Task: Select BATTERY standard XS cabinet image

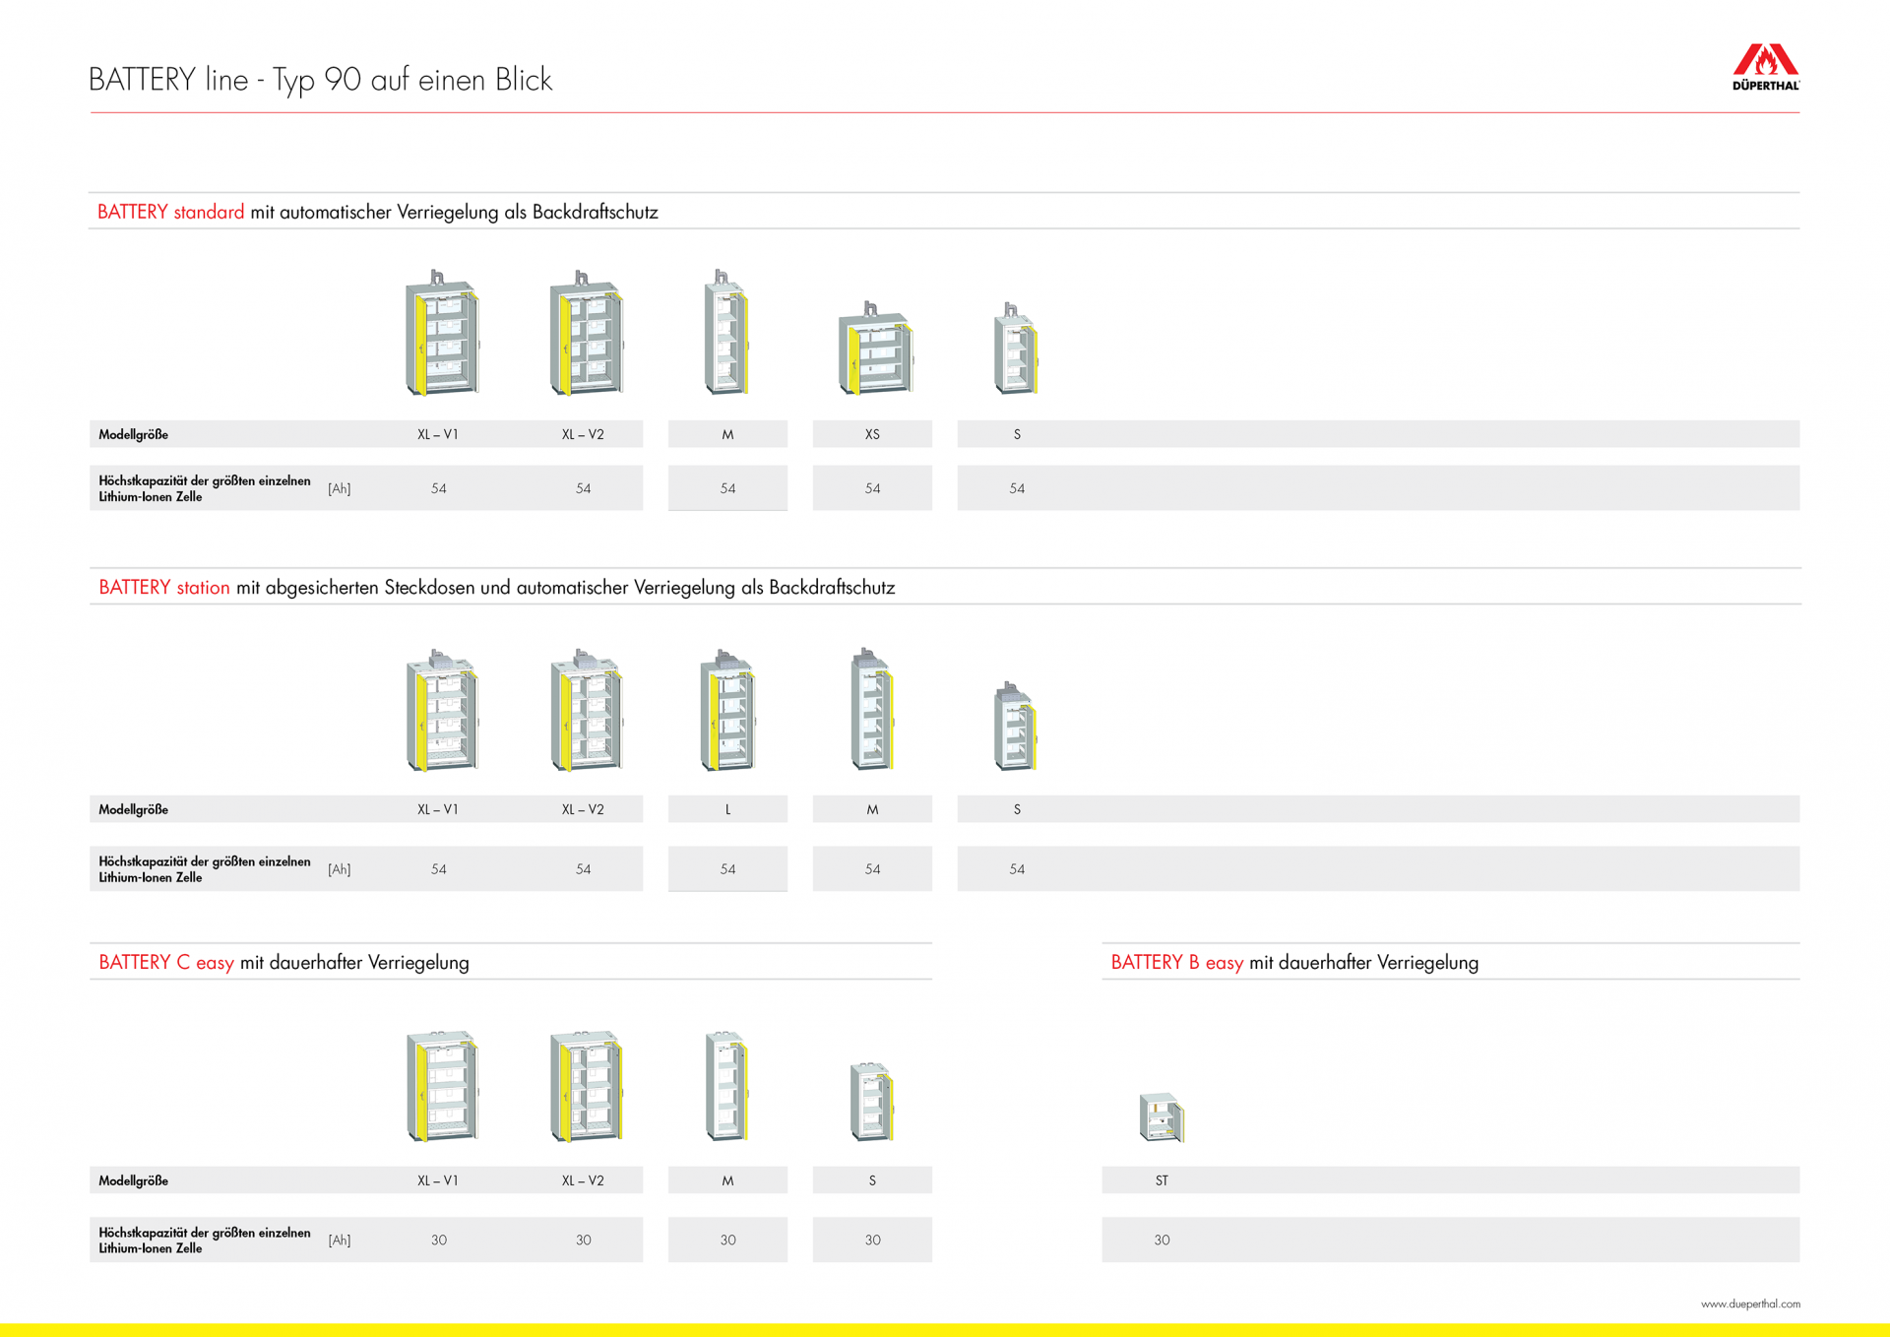Action: [x=875, y=349]
